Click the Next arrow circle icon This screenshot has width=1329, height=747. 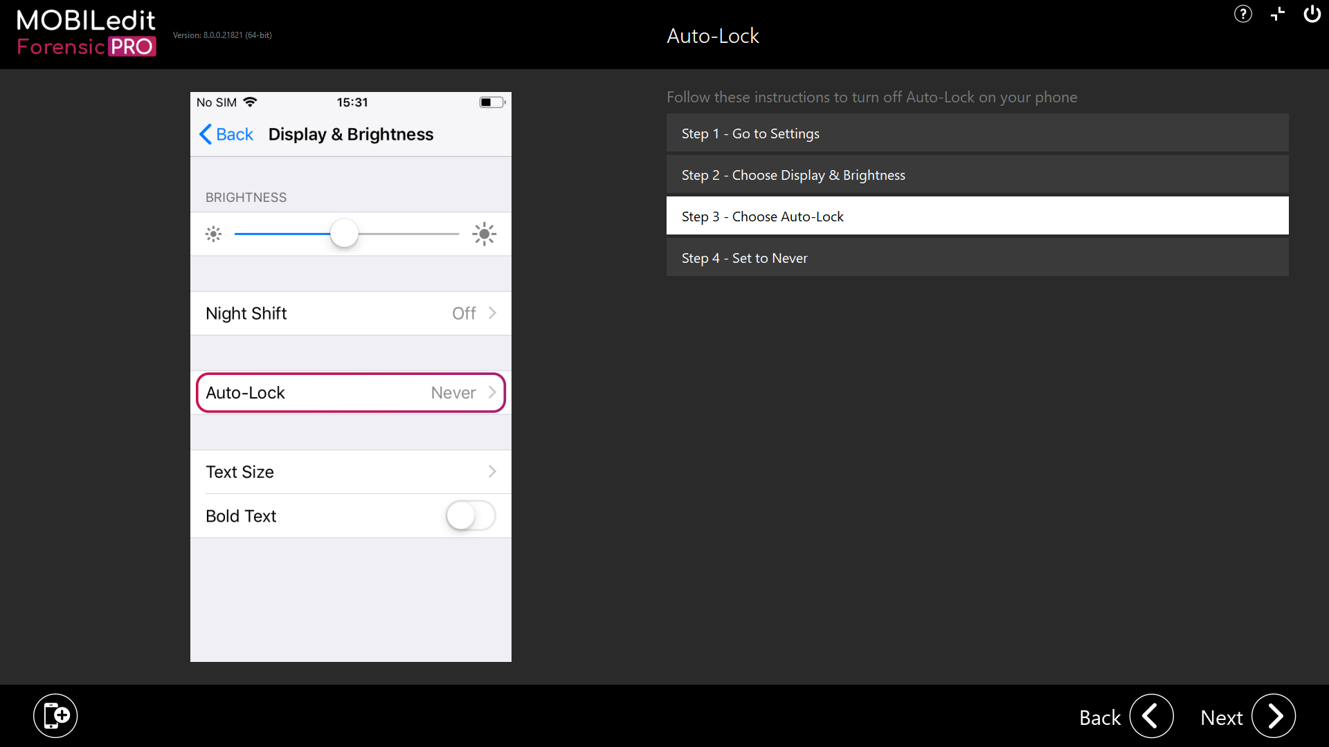click(1274, 717)
